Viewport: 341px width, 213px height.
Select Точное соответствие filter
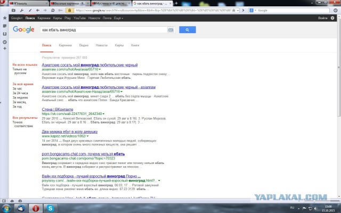(x=22, y=124)
